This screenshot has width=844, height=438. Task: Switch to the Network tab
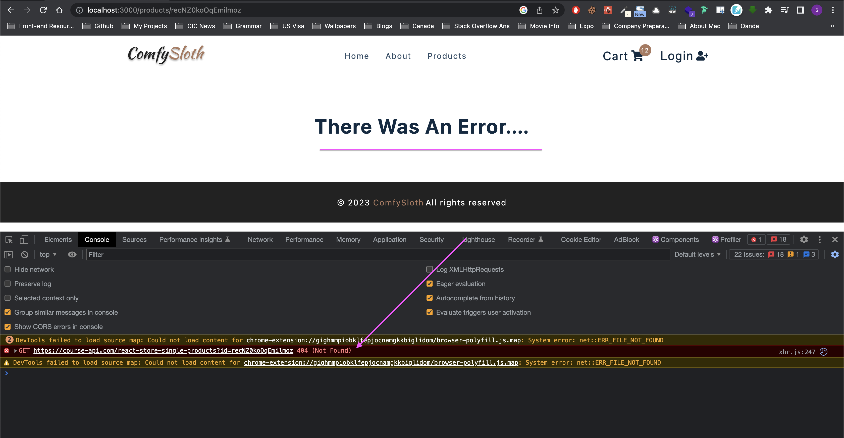point(260,240)
